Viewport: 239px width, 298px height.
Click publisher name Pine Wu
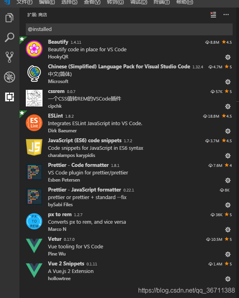57,254
